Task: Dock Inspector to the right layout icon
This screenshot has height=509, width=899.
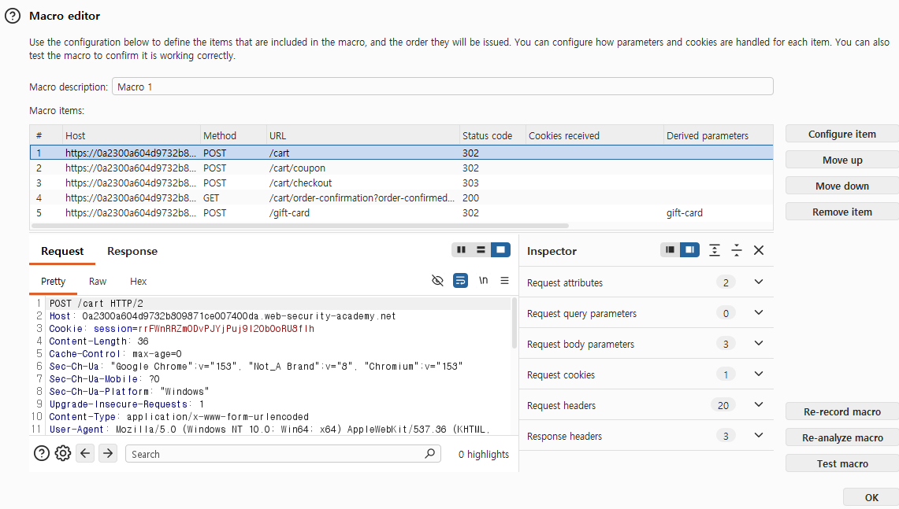Action: [689, 250]
